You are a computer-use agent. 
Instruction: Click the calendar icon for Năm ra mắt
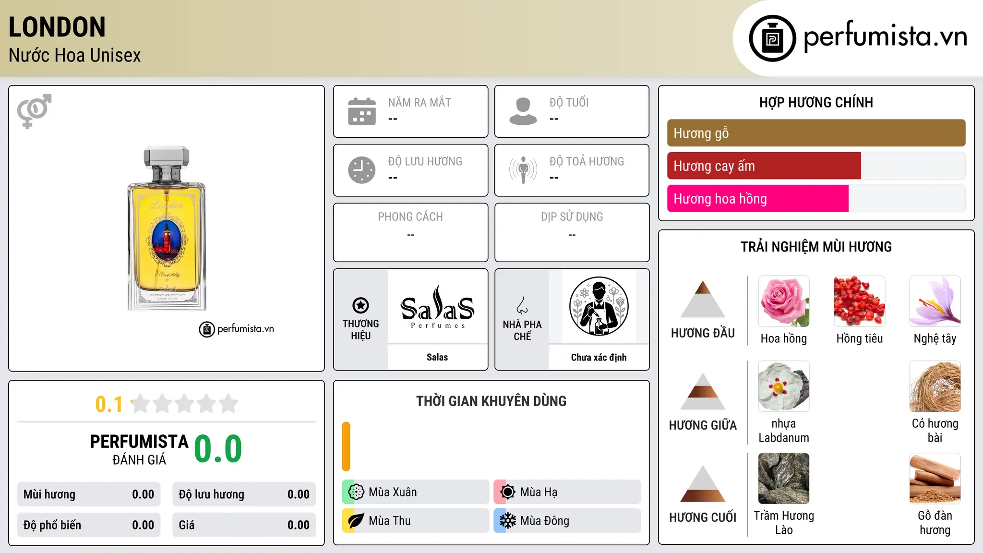(362, 111)
